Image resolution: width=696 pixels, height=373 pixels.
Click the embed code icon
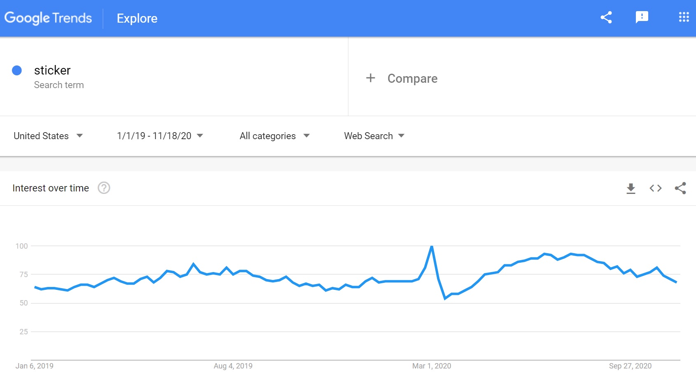pyautogui.click(x=655, y=189)
